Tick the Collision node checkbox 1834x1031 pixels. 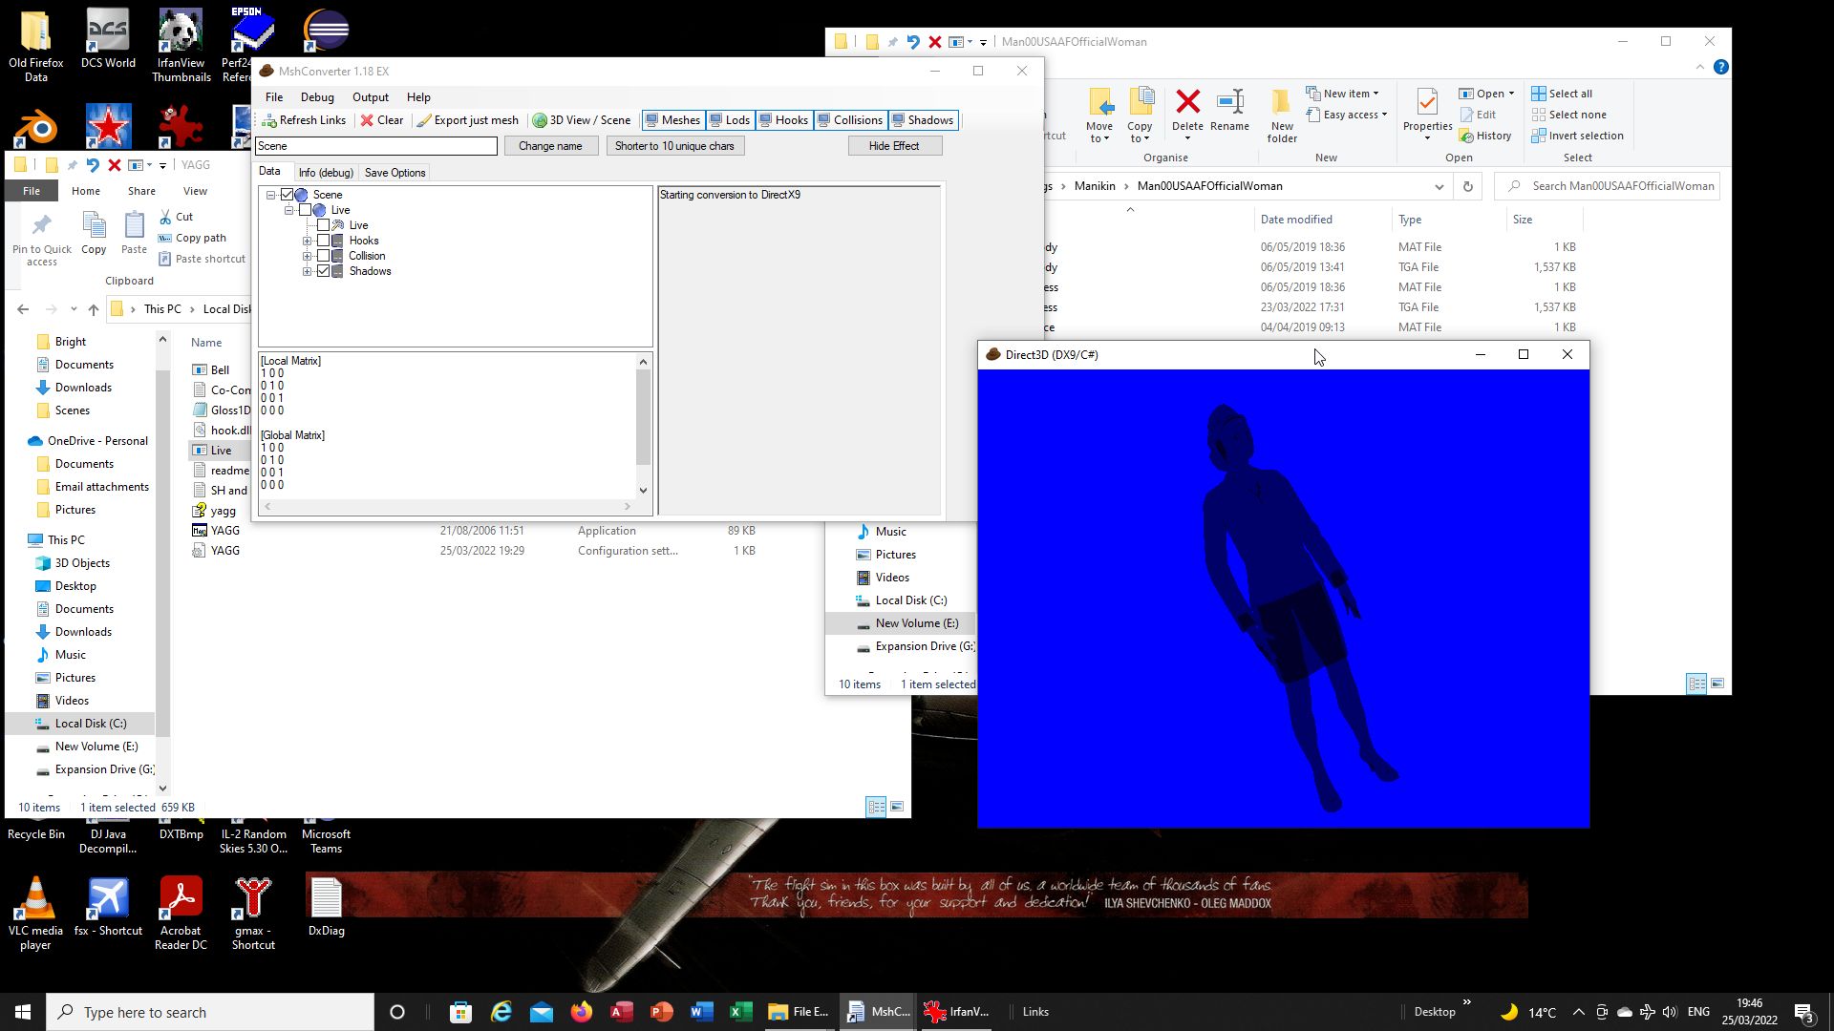coord(323,256)
